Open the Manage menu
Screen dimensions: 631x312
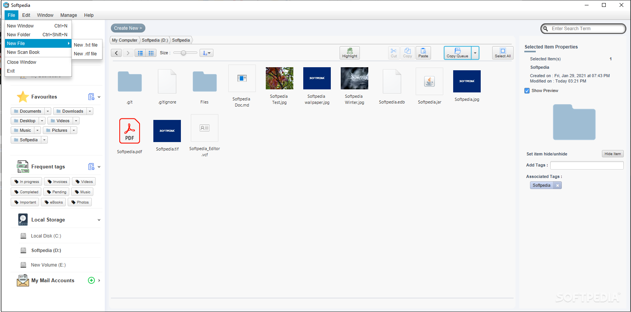(x=68, y=15)
